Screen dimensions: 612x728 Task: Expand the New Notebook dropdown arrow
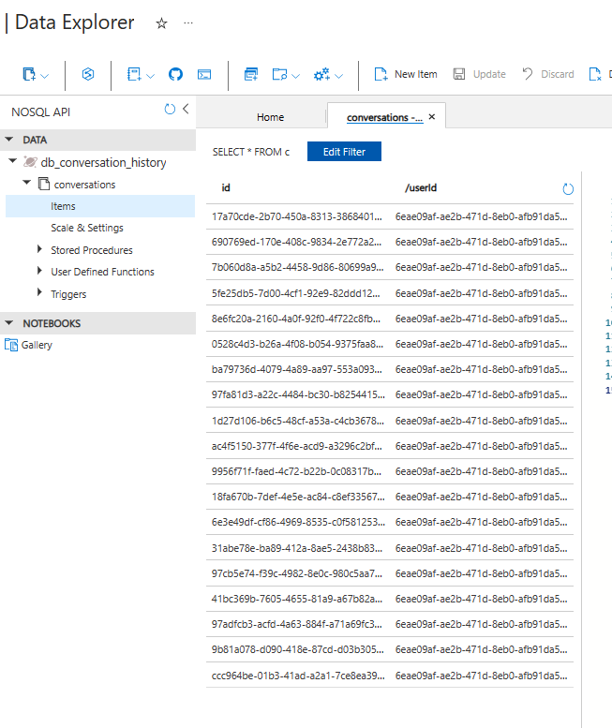[x=151, y=76]
